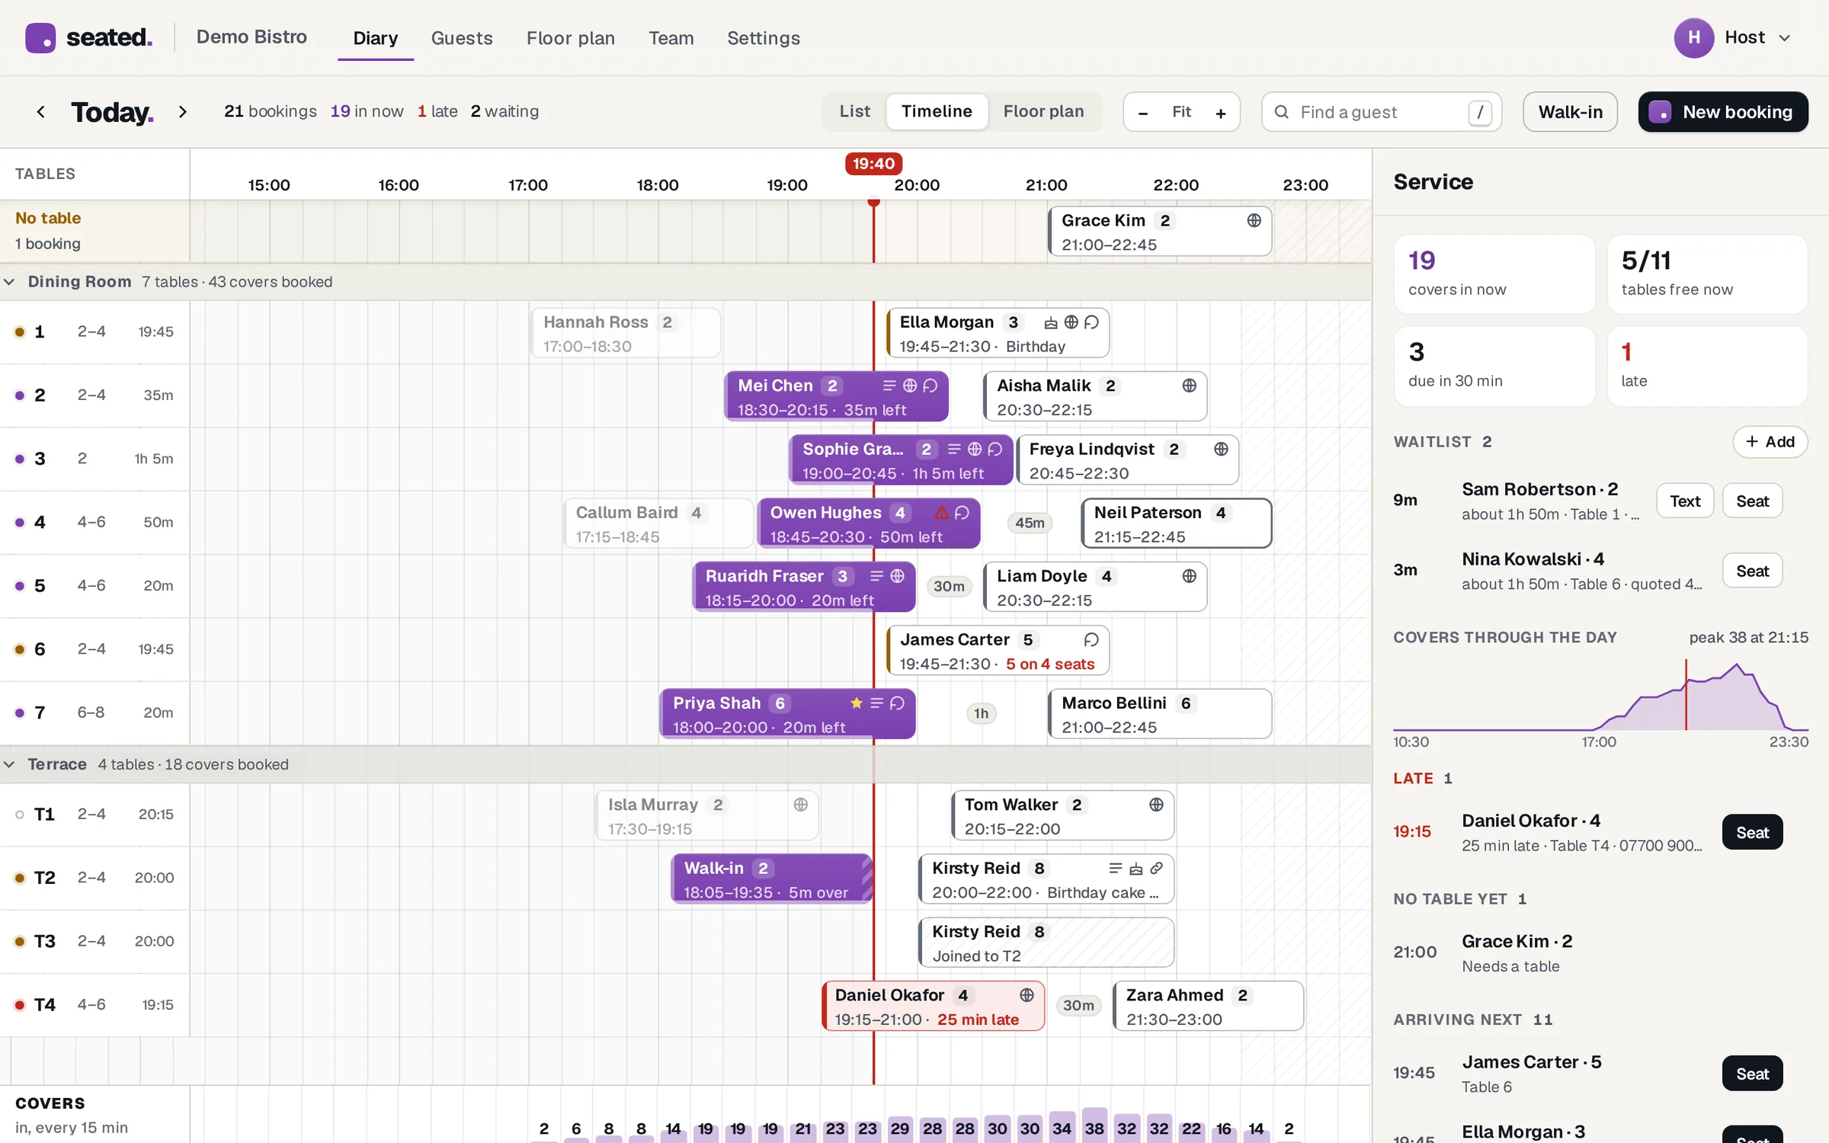Open the Guests tab
This screenshot has height=1143, width=1829.
pyautogui.click(x=462, y=38)
